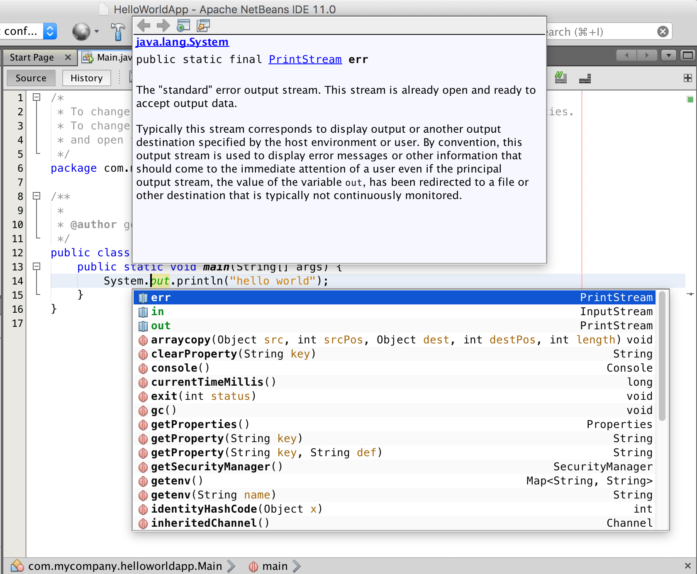Click the split editor icon at right

point(687,78)
